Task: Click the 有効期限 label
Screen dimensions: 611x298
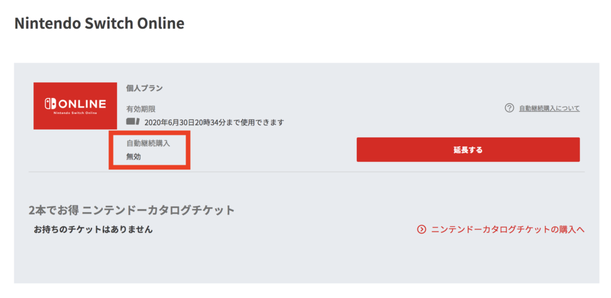Action: point(141,109)
